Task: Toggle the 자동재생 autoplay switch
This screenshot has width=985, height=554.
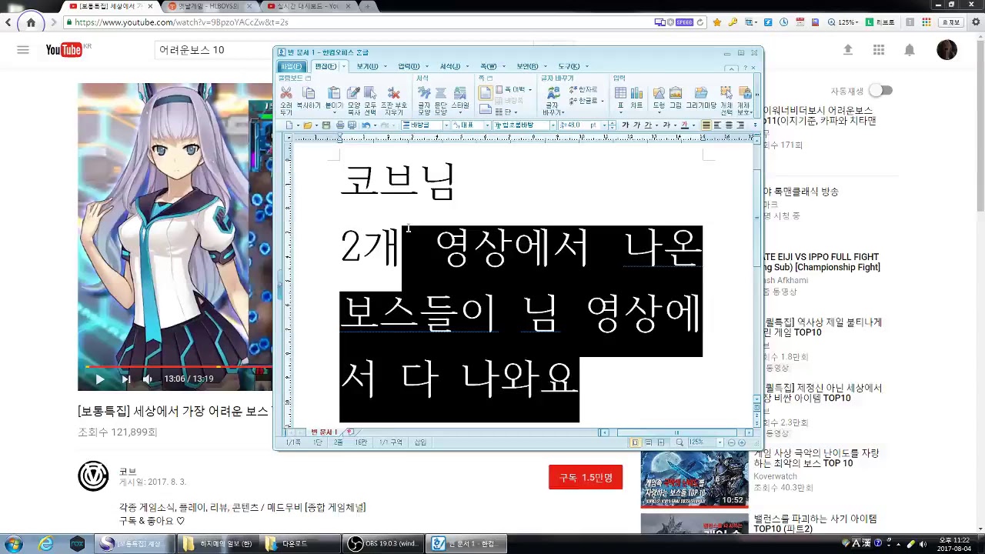Action: (x=880, y=91)
